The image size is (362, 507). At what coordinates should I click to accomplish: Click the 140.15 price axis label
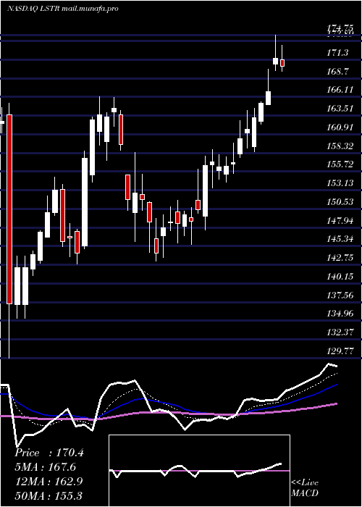pos(340,277)
